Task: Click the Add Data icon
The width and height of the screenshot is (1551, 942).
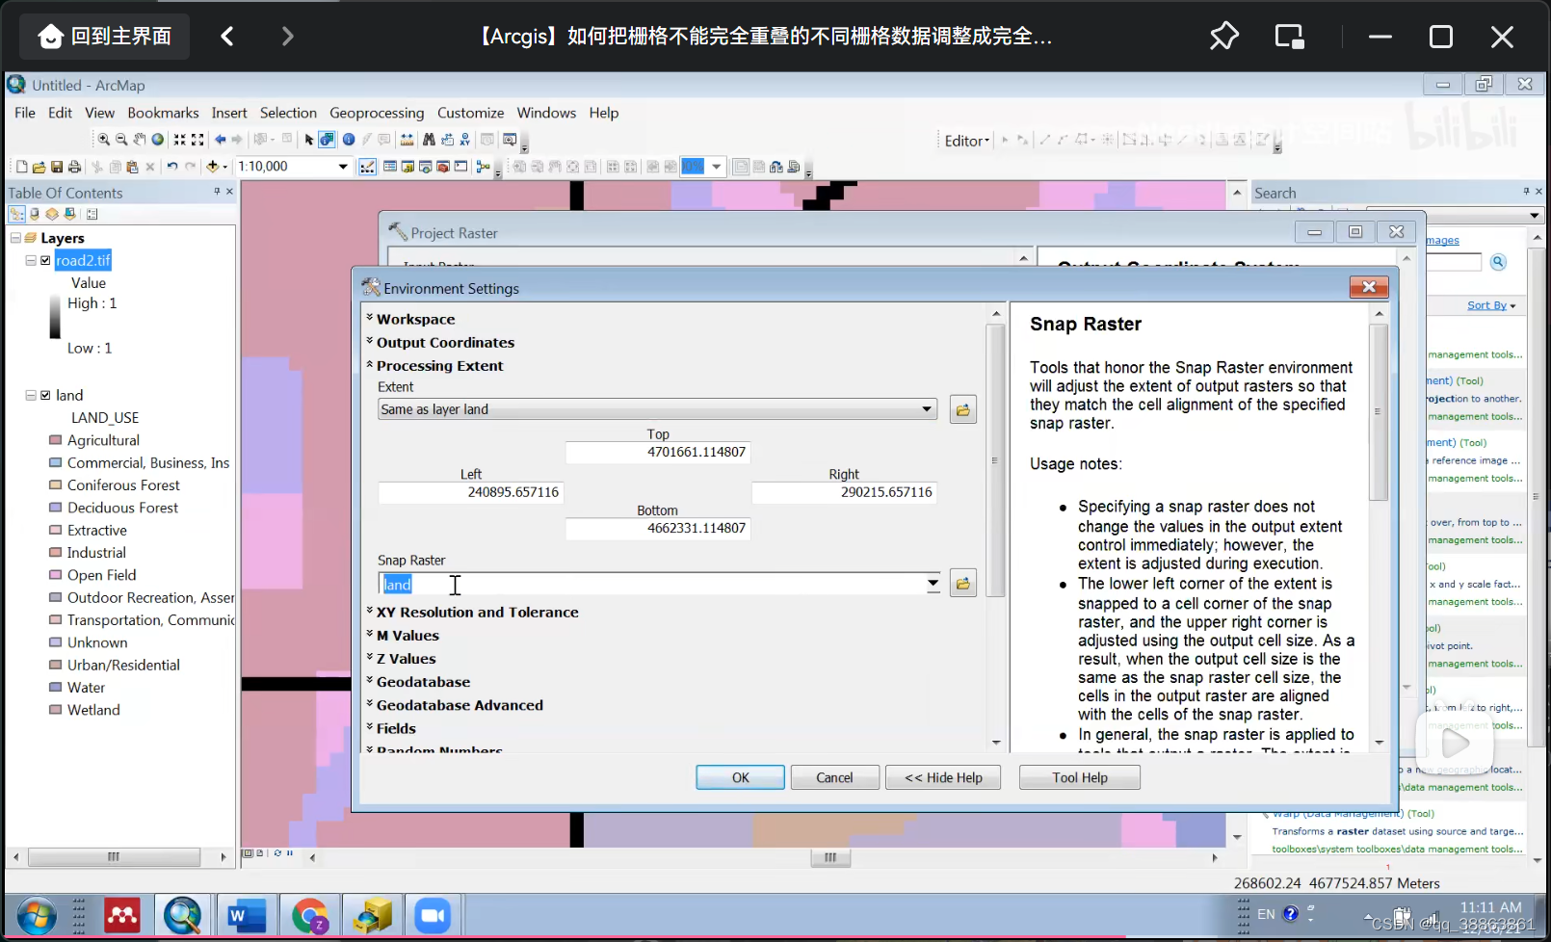Action: [x=212, y=167]
